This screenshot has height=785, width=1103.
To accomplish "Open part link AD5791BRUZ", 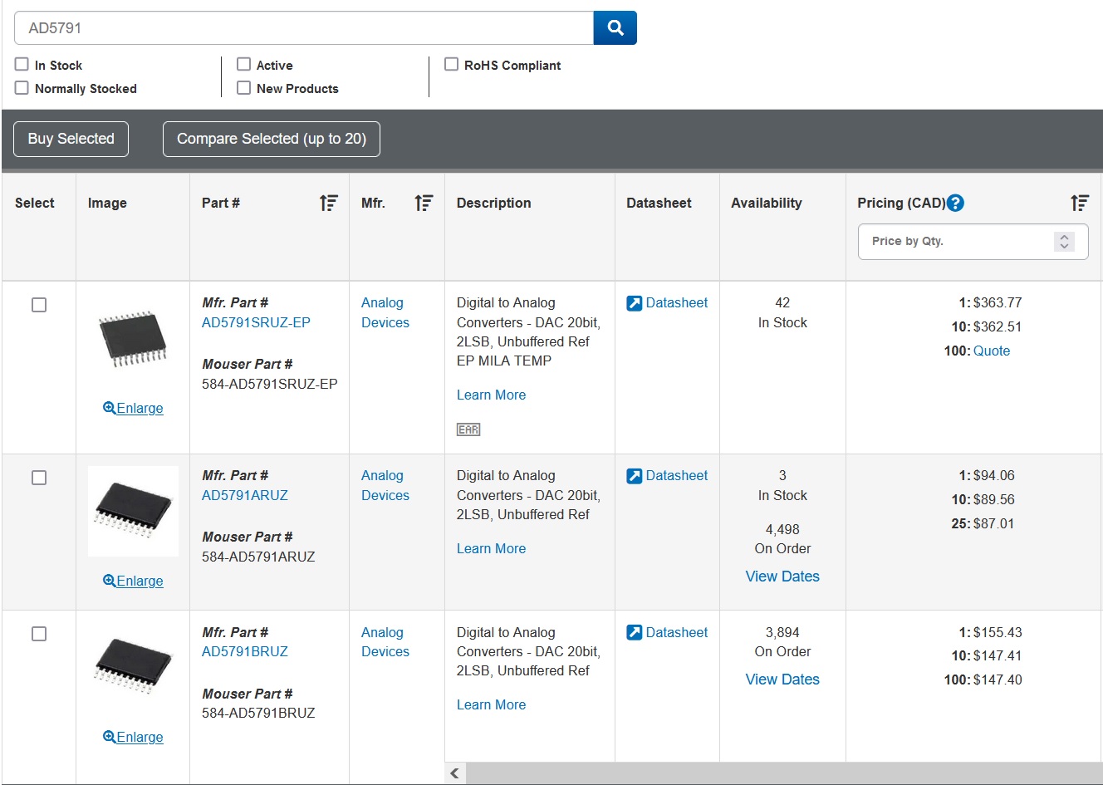I will 245,651.
